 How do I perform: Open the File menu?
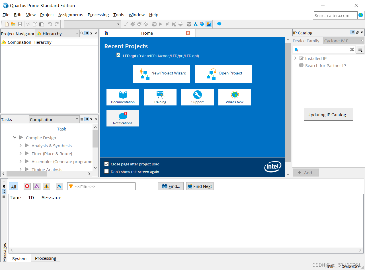pos(6,15)
